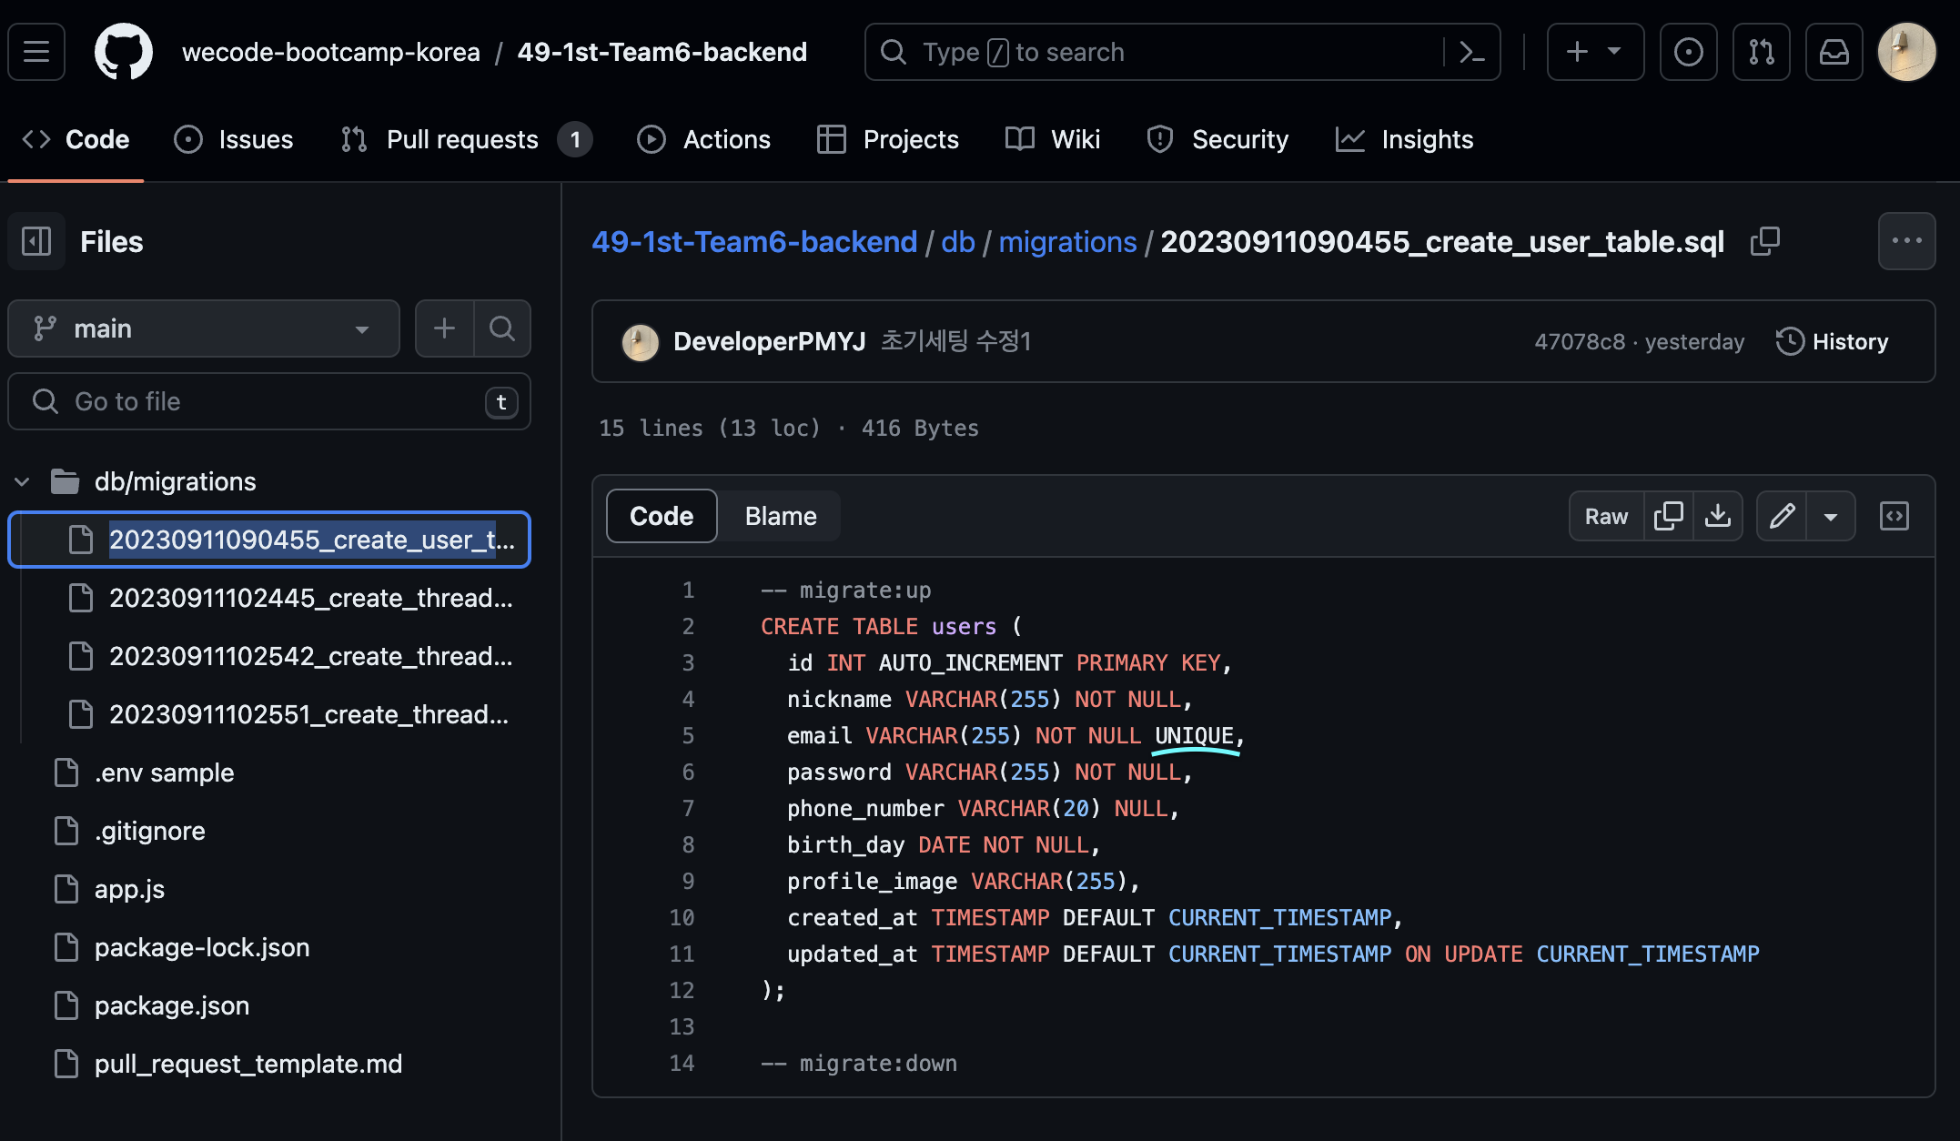Collapse the db/migrations folder
Viewport: 1960px width, 1141px height.
coord(23,481)
